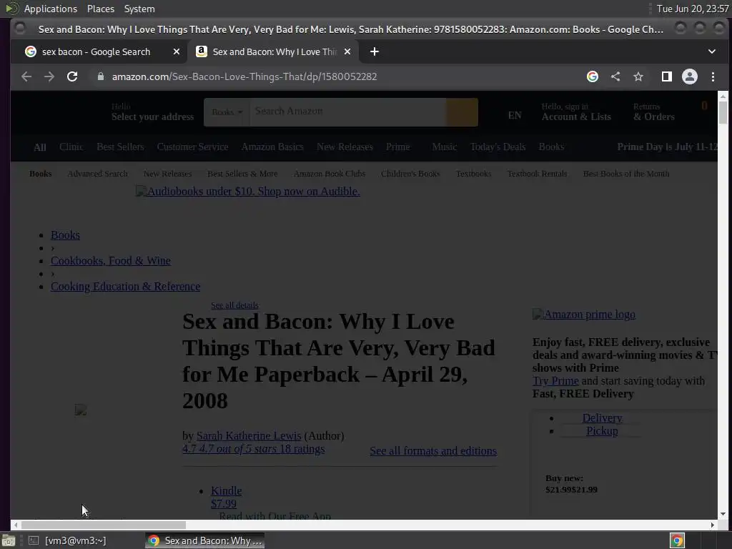Open Cookbooks, Food & Wine breadcrumb
The image size is (732, 549).
point(111,260)
